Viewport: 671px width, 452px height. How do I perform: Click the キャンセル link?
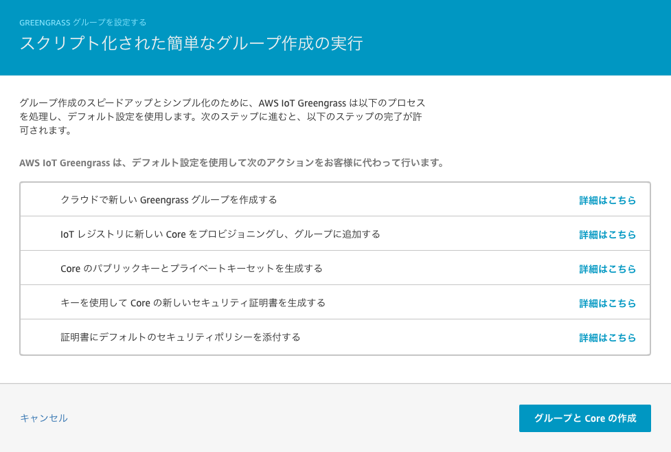44,418
